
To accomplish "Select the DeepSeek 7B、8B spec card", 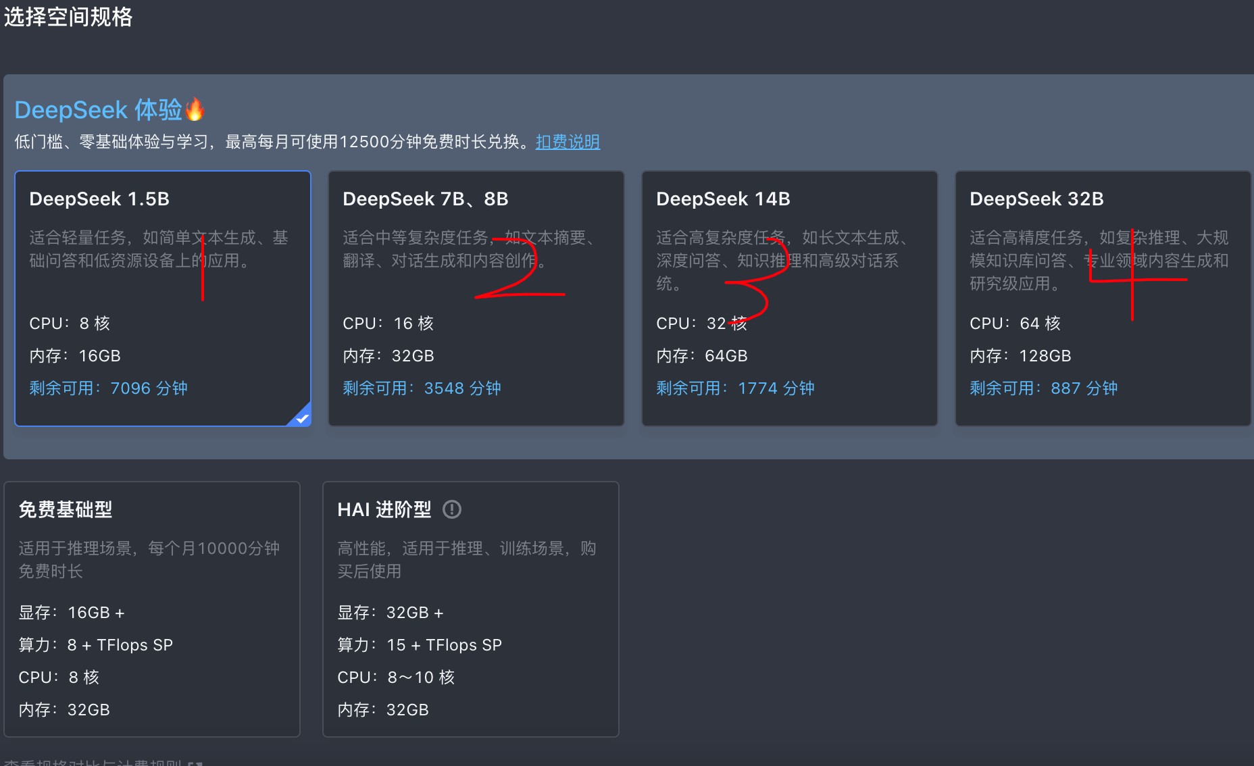I will click(x=476, y=298).
